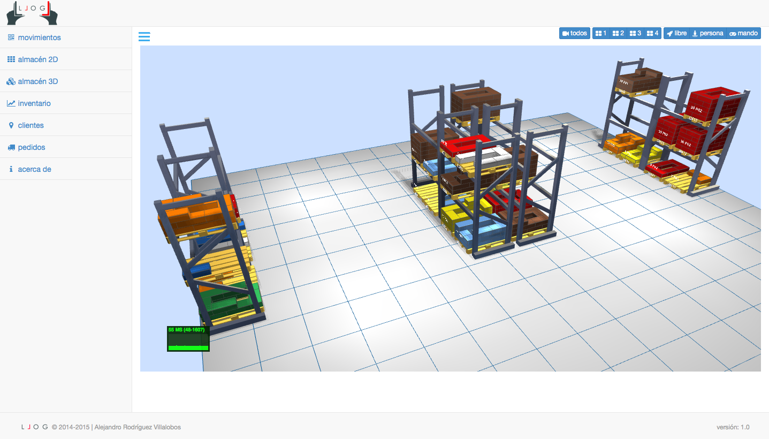769x439 pixels.
Task: Select camera view 2
Action: click(618, 33)
